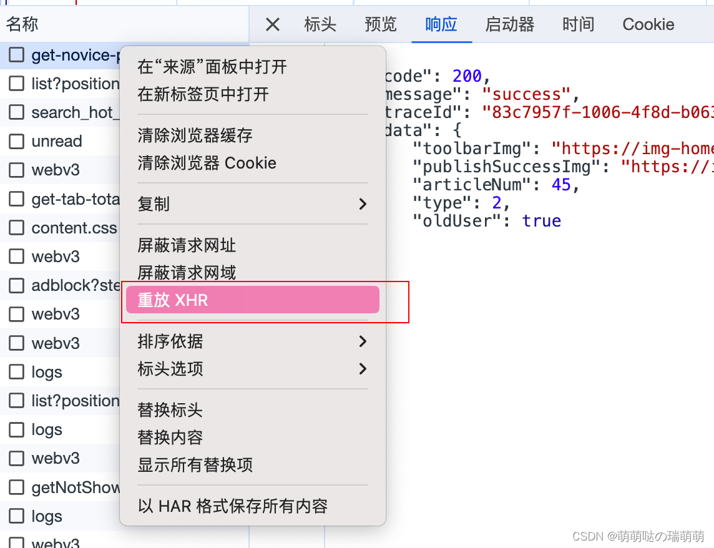Check the checkbox next to getNotShow request

[16, 487]
